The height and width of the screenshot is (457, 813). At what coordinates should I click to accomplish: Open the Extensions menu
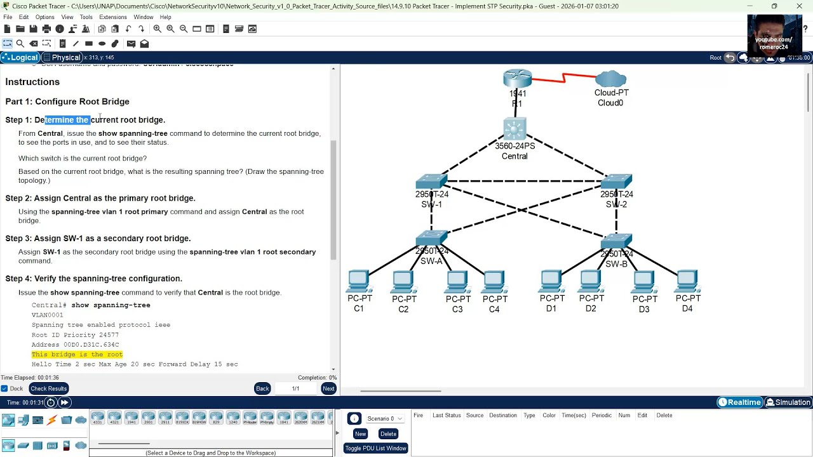[x=113, y=17]
